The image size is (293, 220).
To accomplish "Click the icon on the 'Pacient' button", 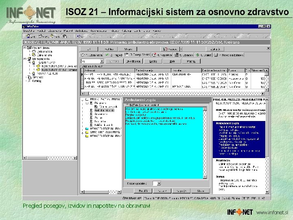I will point(165,49).
